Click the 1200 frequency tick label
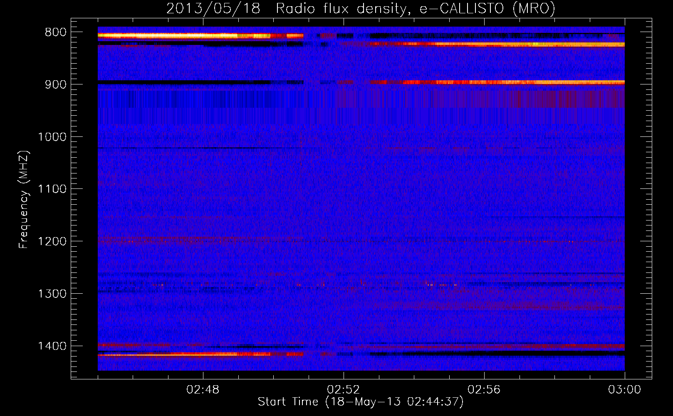Screen dimensions: 673x416 pos(52,242)
